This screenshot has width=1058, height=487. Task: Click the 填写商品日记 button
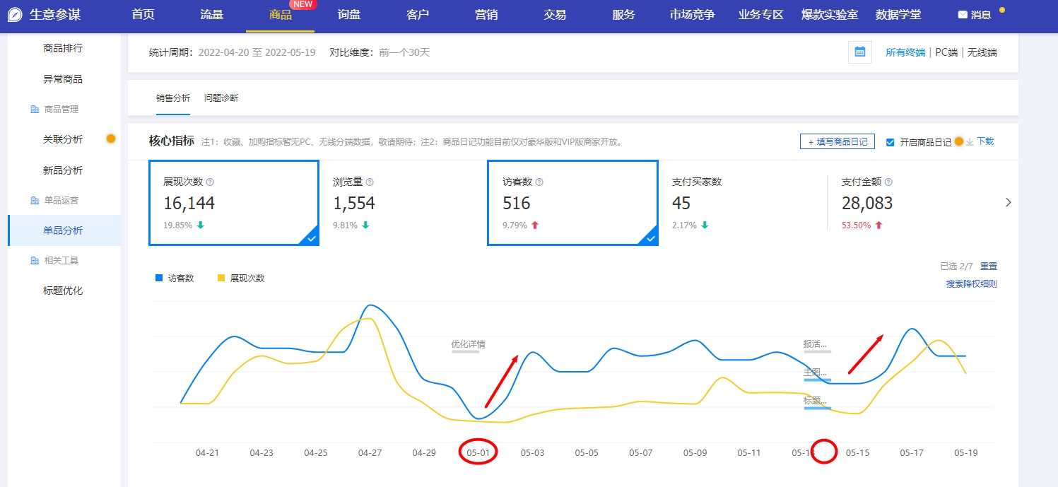837,141
